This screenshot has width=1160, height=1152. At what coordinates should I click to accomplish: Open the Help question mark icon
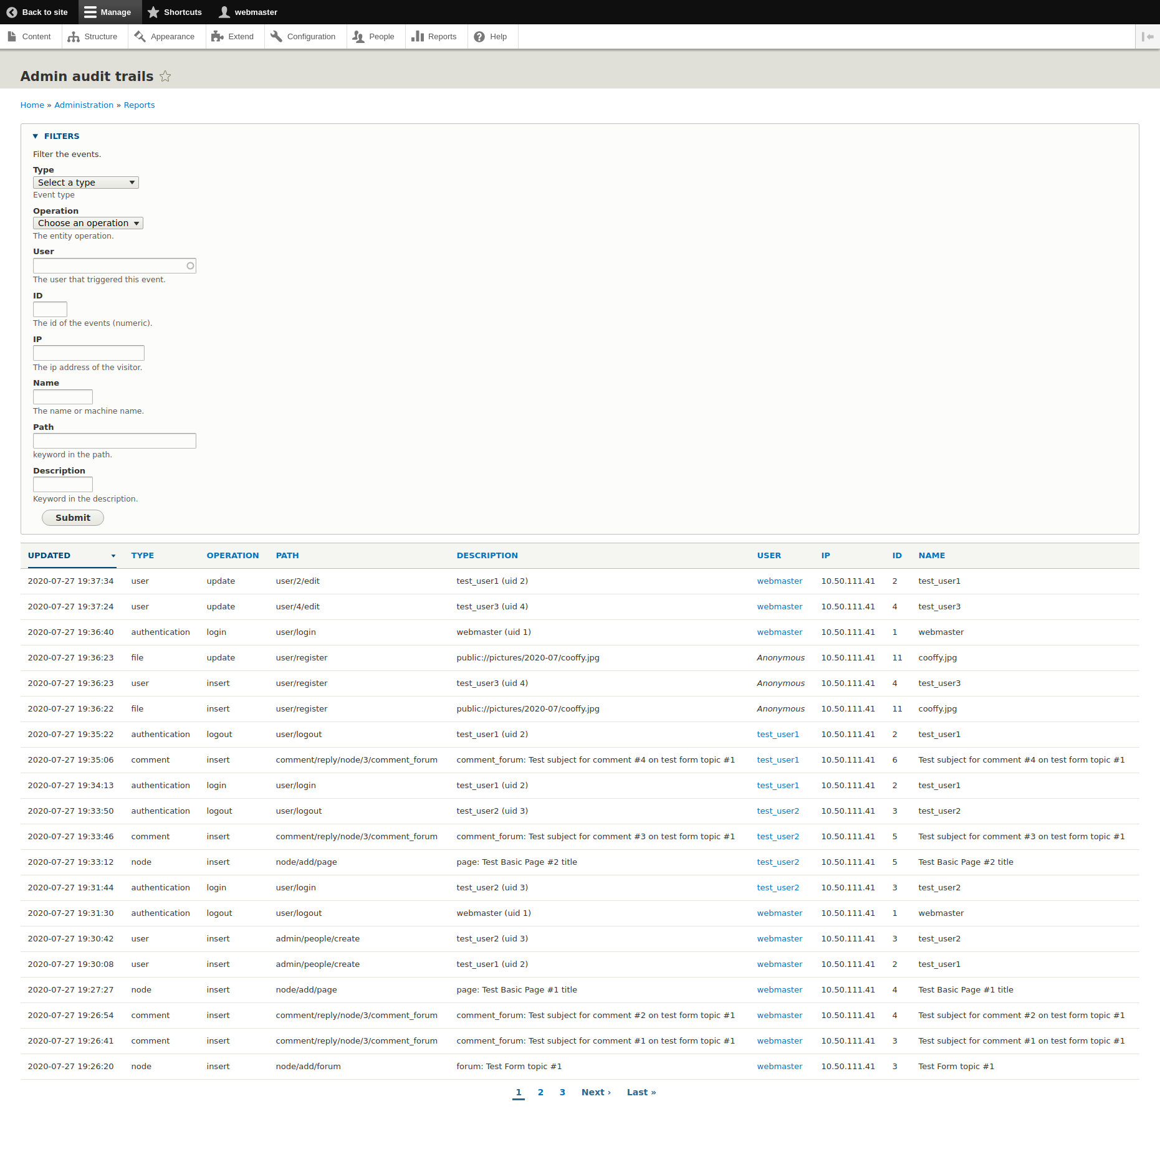click(479, 37)
